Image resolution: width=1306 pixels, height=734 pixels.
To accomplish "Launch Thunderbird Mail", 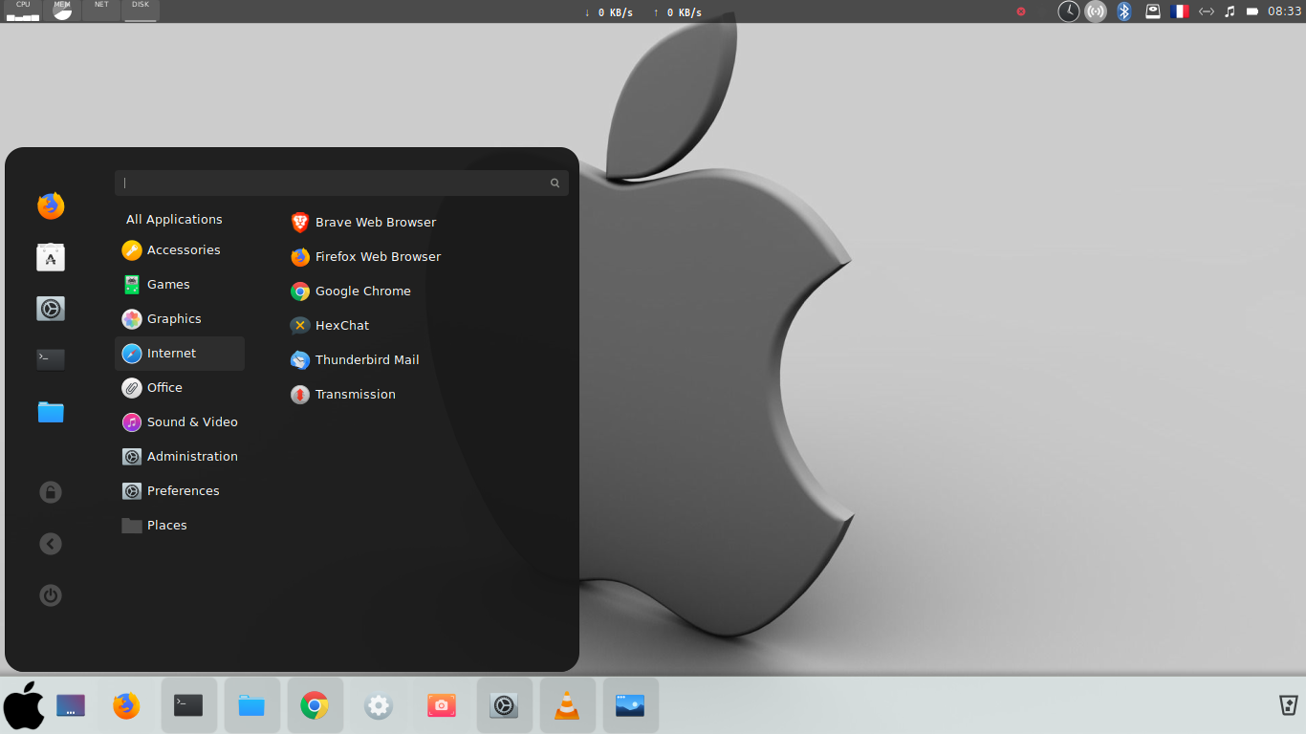I will pos(355,359).
